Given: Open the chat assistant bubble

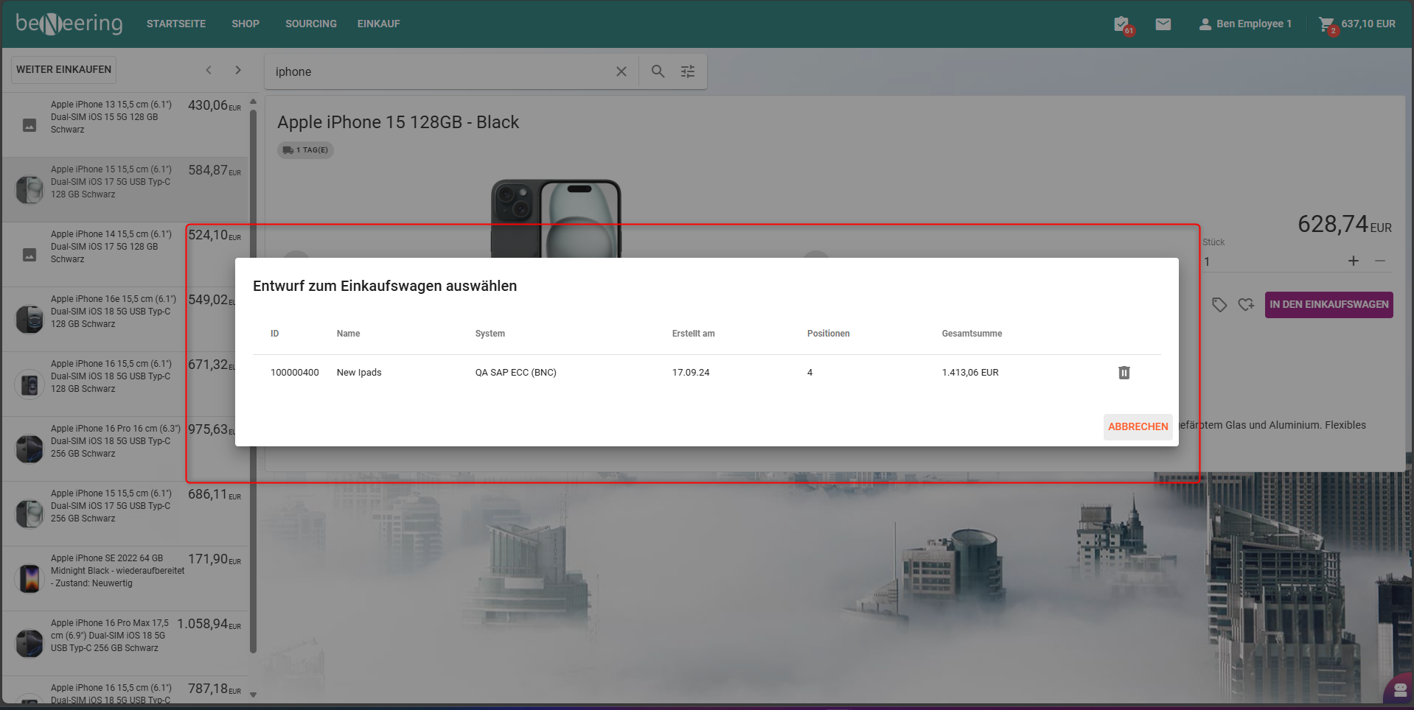Looking at the screenshot, I should tap(1399, 690).
